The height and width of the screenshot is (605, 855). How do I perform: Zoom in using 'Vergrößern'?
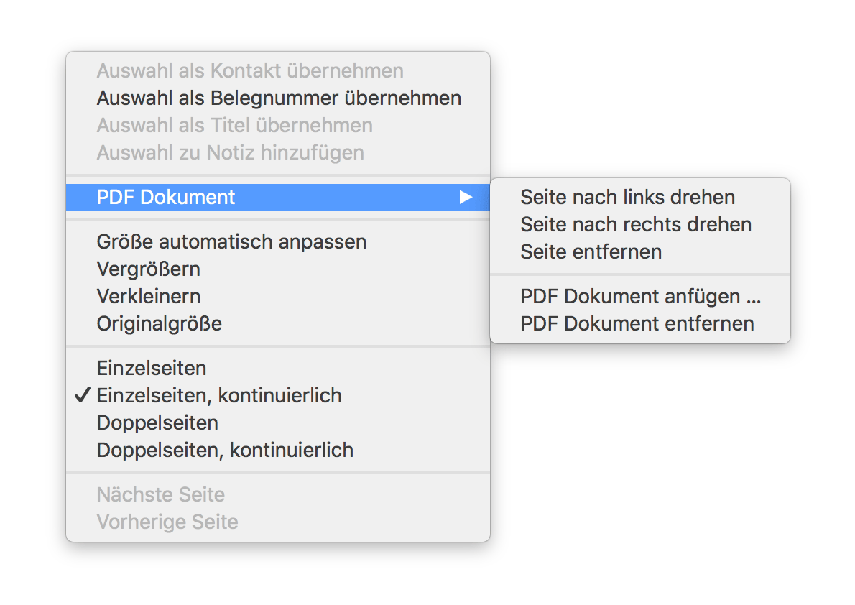[148, 269]
